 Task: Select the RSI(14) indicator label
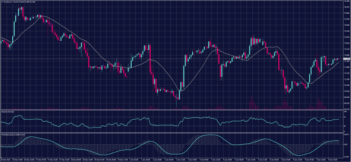(5, 111)
